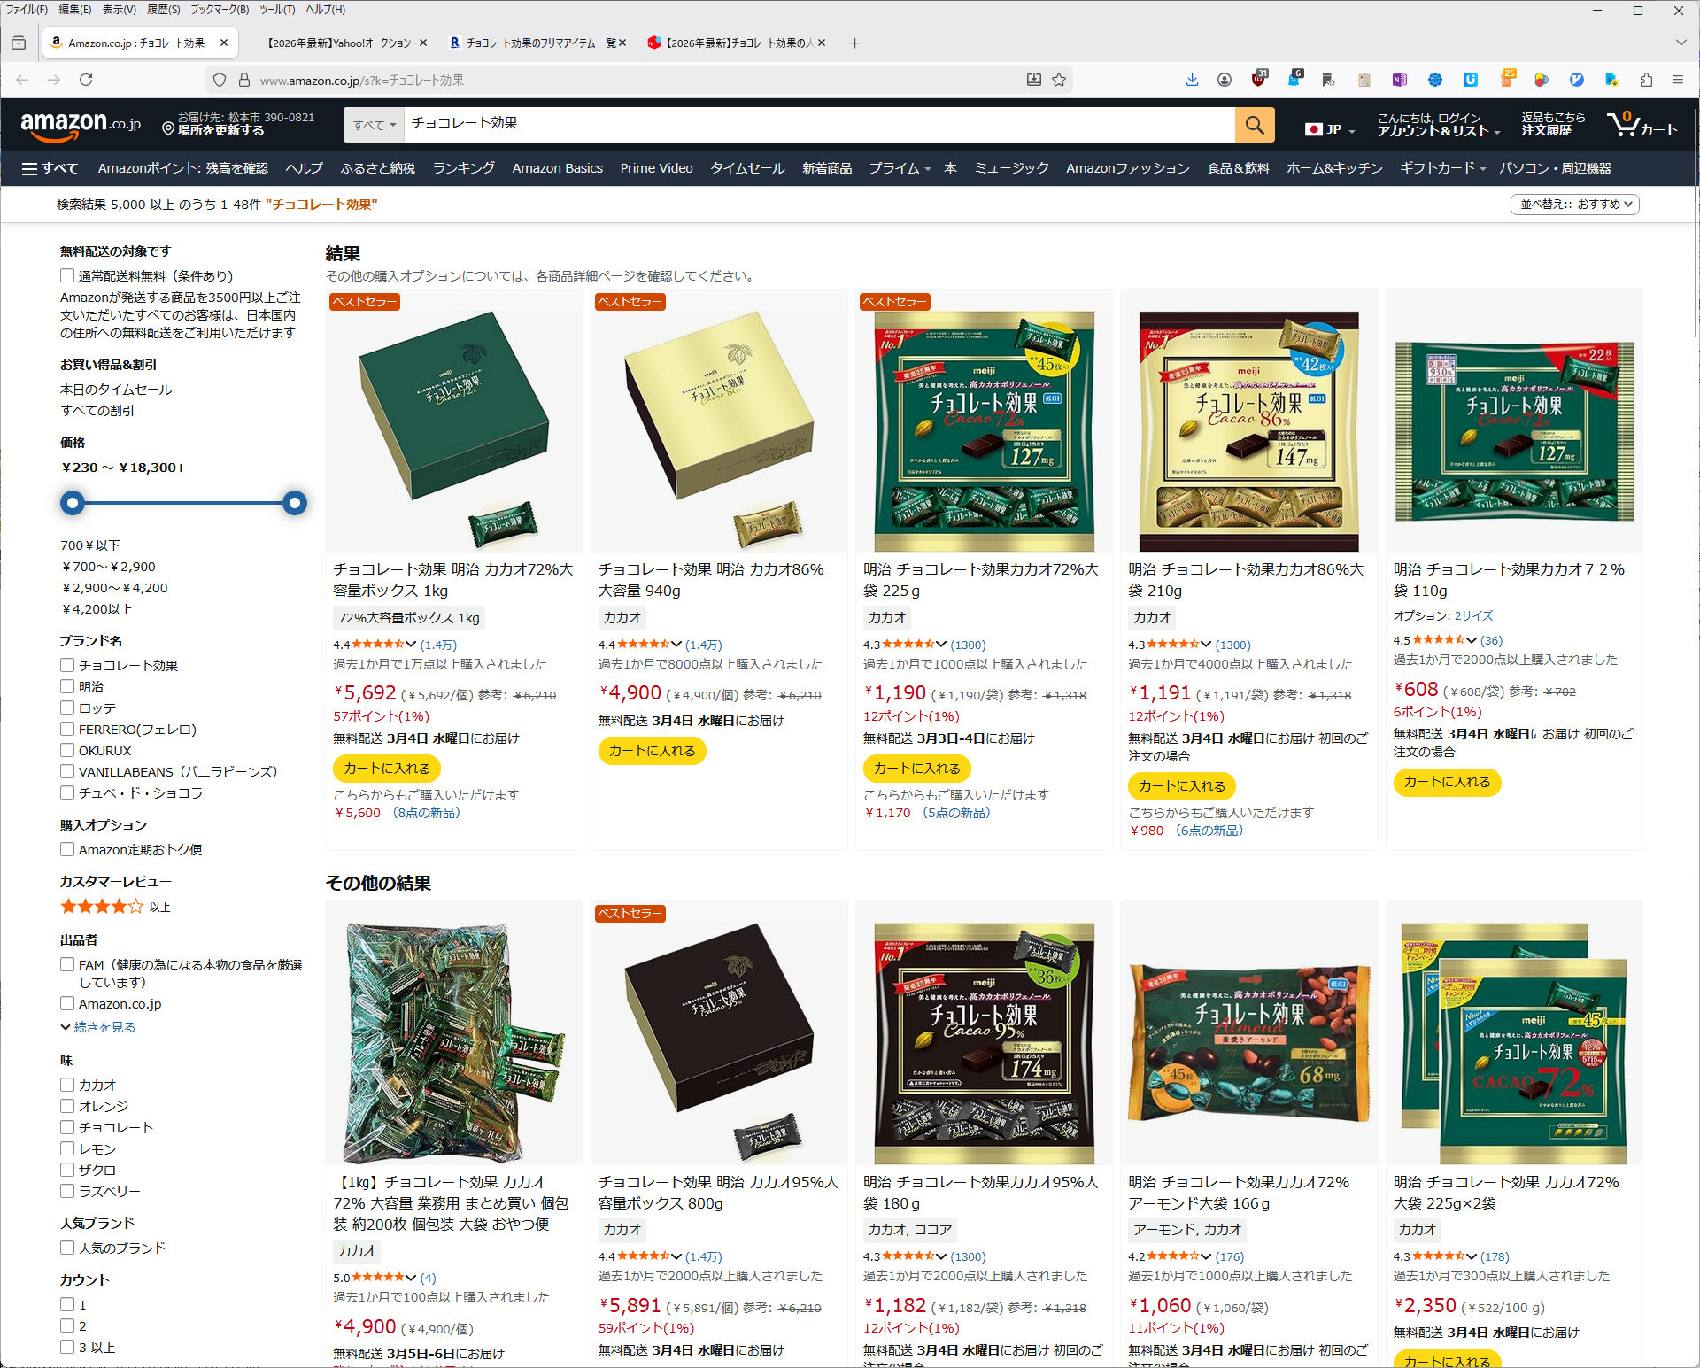Image resolution: width=1700 pixels, height=1368 pixels.
Task: Open Firefox hamburger application menu
Action: click(1678, 80)
